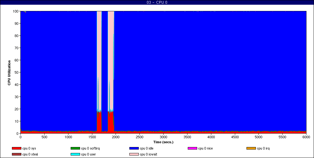This screenshot has height=158, width=314.
Task: Click the x-axis tick label 2000
Action: coord(116,137)
